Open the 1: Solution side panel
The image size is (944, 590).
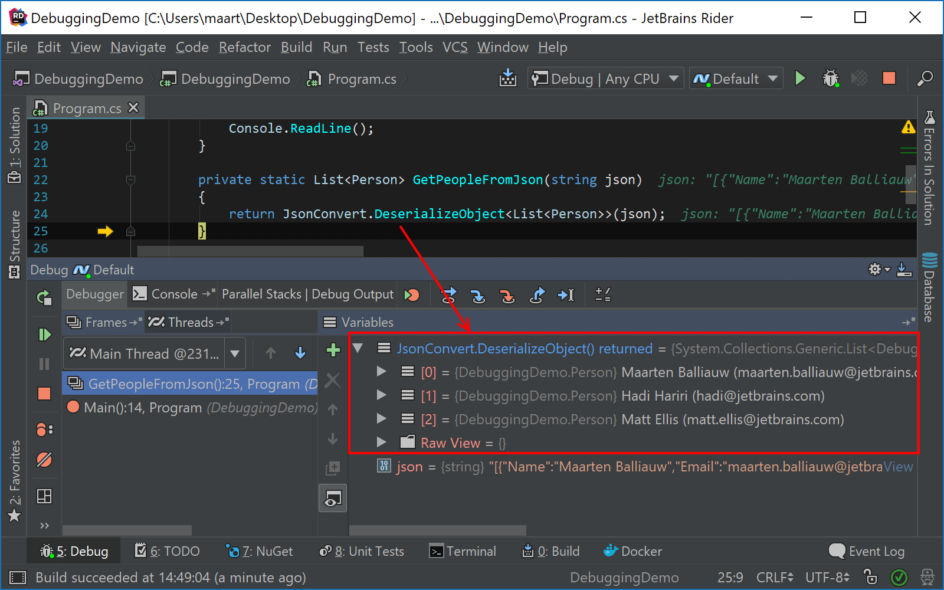[15, 146]
